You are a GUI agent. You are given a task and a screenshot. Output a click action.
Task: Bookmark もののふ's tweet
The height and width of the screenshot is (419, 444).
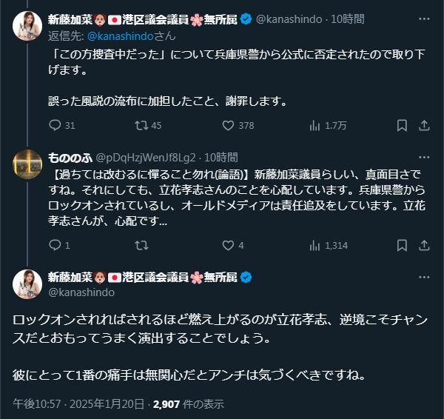[x=402, y=245]
